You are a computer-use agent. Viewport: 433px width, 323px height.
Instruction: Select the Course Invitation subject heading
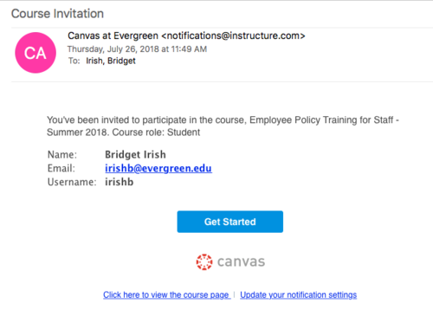(57, 14)
